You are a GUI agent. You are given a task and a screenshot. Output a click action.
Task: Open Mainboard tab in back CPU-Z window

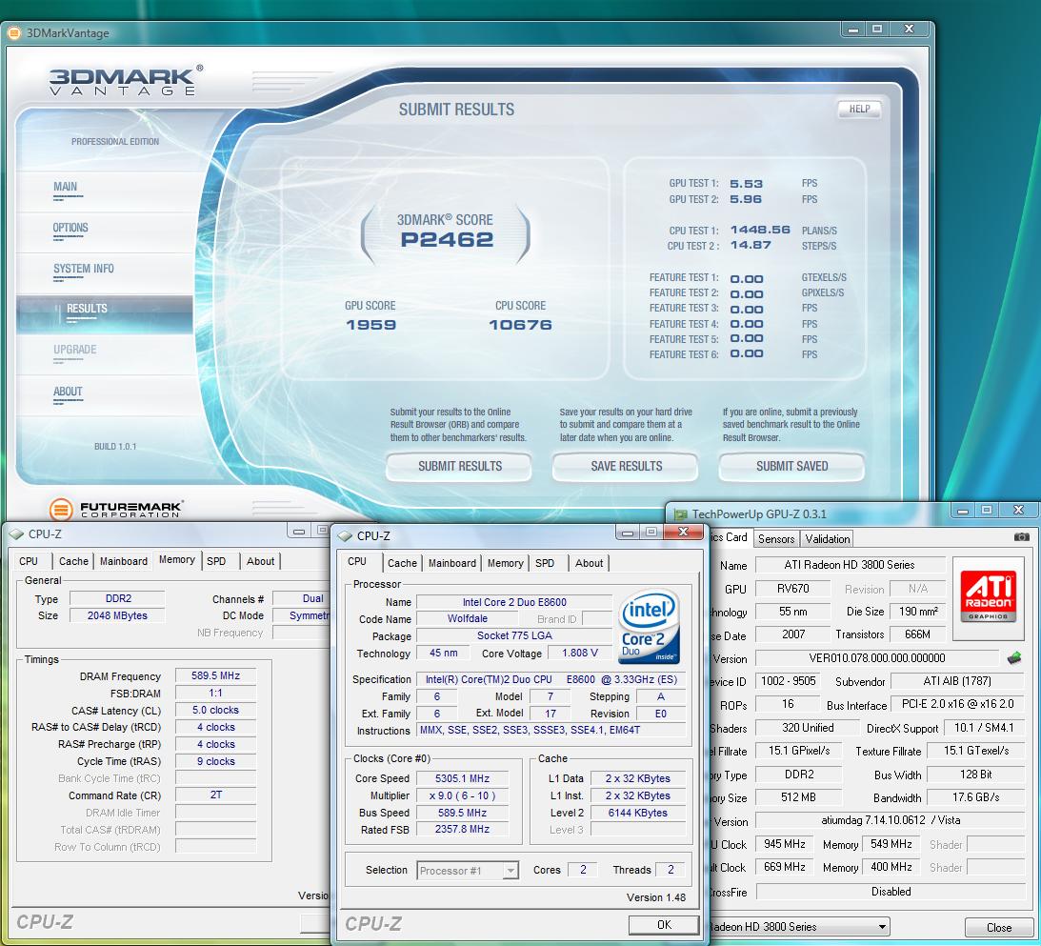tap(124, 561)
